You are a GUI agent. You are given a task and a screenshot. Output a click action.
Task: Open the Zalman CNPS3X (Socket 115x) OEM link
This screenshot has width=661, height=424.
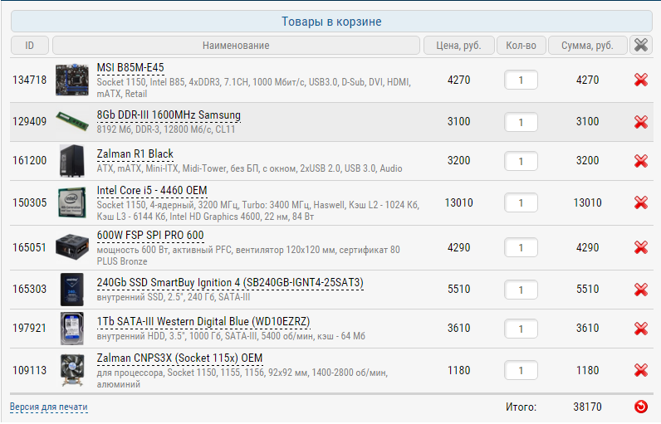point(179,358)
